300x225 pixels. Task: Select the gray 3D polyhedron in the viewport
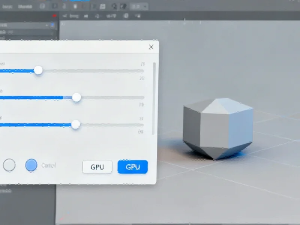tap(217, 128)
